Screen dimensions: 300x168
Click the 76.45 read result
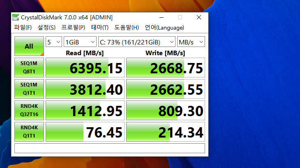[x=85, y=132]
